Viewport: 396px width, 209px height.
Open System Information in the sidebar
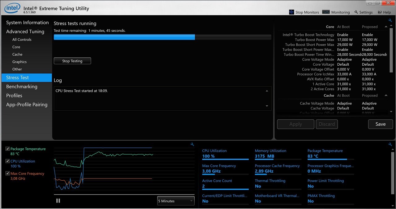[28, 23]
